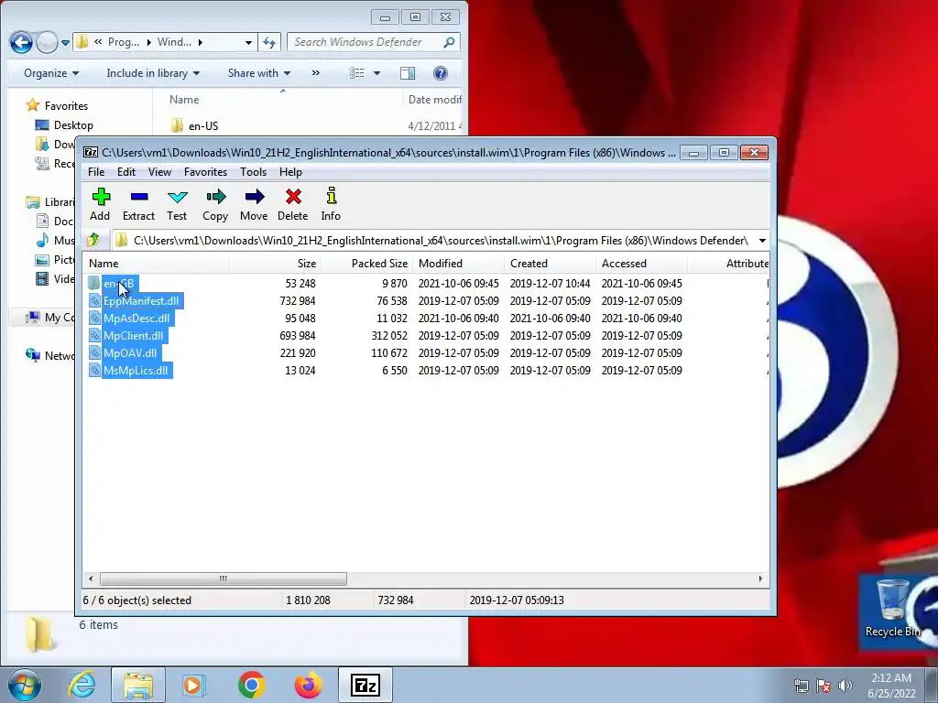Sort by the Size column header

(275, 264)
